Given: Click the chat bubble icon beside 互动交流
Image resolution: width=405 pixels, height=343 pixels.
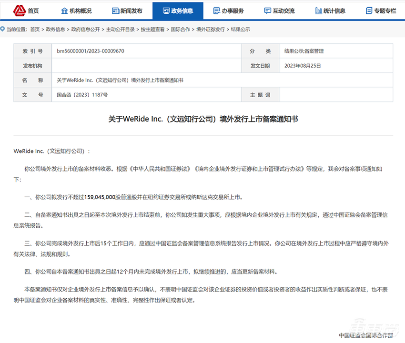Looking at the screenshot, I should coord(268,10).
